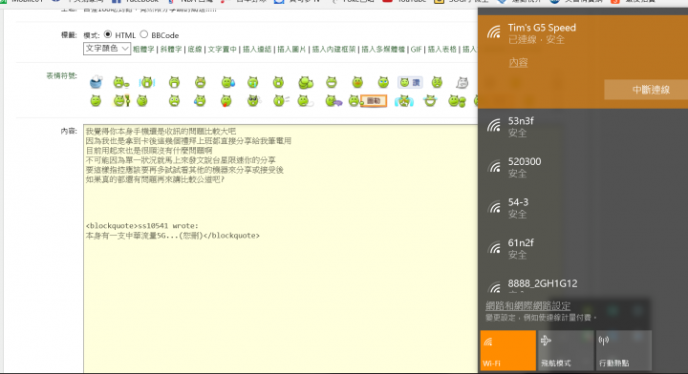Click the 插入表格 link
The width and height of the screenshot is (688, 374).
click(x=442, y=50)
